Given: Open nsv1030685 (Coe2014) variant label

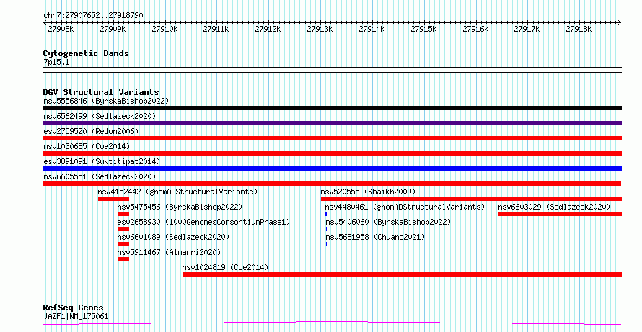Looking at the screenshot, I should [x=87, y=146].
